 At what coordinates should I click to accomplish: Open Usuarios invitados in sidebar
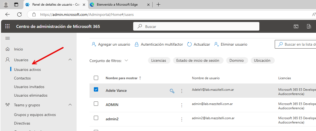[29, 87]
